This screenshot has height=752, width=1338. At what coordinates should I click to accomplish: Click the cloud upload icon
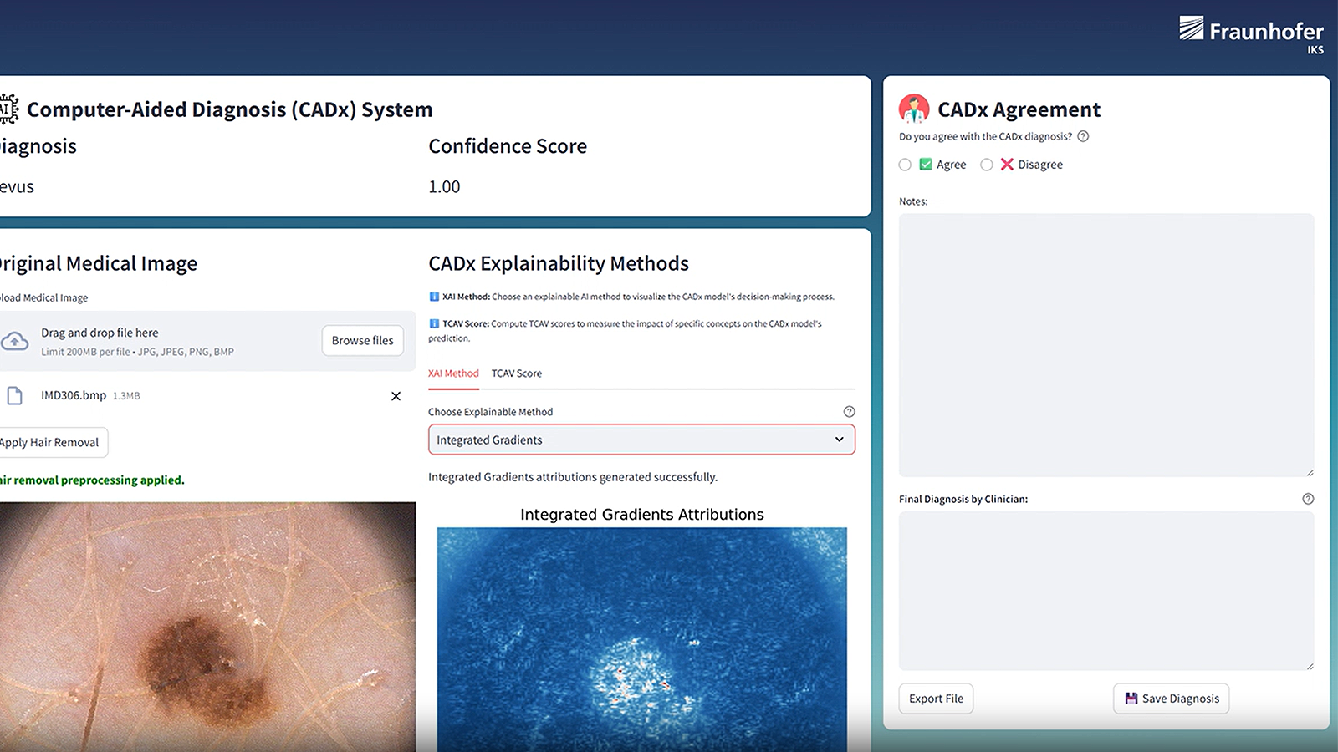tap(14, 341)
